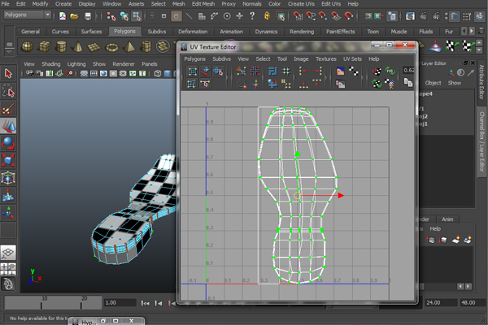Select the arrow Select tool

point(8,74)
